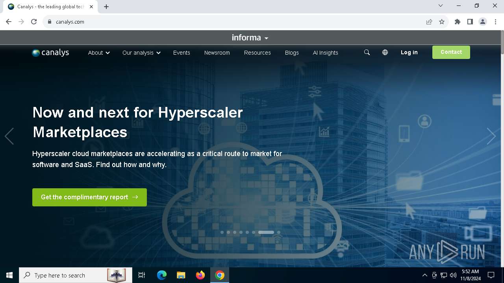The width and height of the screenshot is (504, 283).
Task: Select the active elongated carousel indicator
Action: coord(266,232)
